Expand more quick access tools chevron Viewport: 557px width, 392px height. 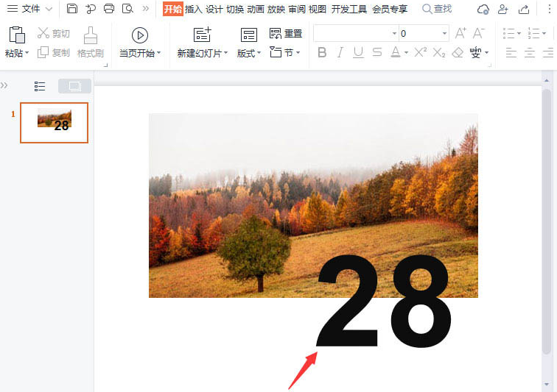146,9
